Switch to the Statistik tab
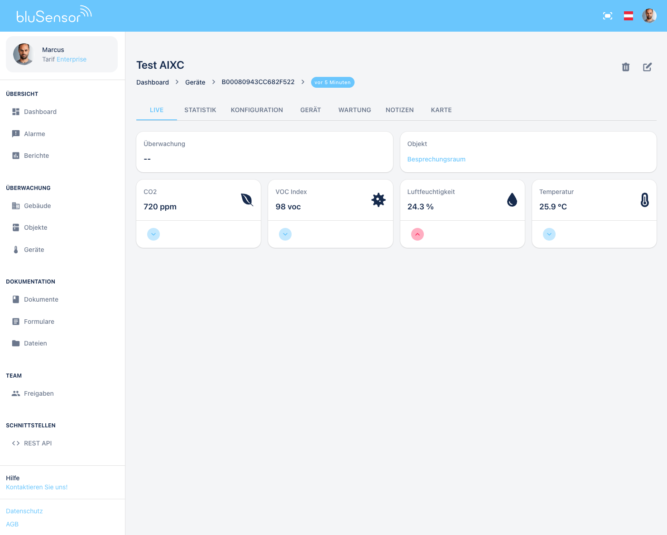Viewport: 667px width, 535px height. click(200, 110)
